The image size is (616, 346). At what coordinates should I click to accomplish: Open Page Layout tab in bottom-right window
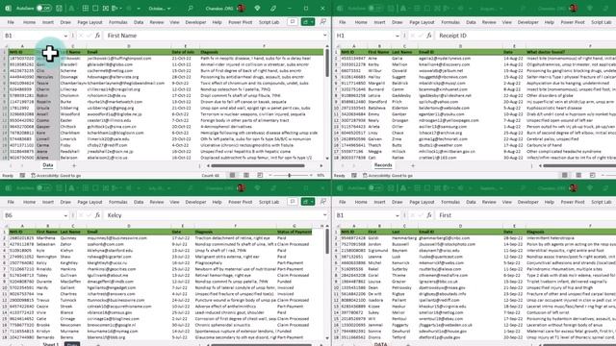pos(422,202)
